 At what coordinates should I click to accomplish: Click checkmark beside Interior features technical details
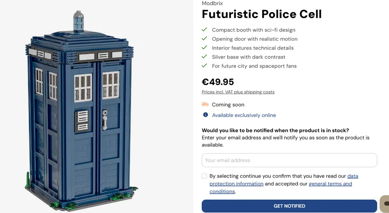coord(204,47)
